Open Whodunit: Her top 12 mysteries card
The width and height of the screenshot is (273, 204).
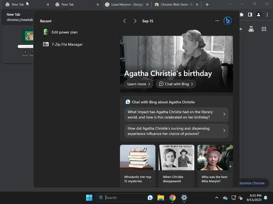click(138, 166)
